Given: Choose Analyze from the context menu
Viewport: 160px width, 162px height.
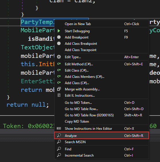Looking at the screenshot, I should point(102,136).
